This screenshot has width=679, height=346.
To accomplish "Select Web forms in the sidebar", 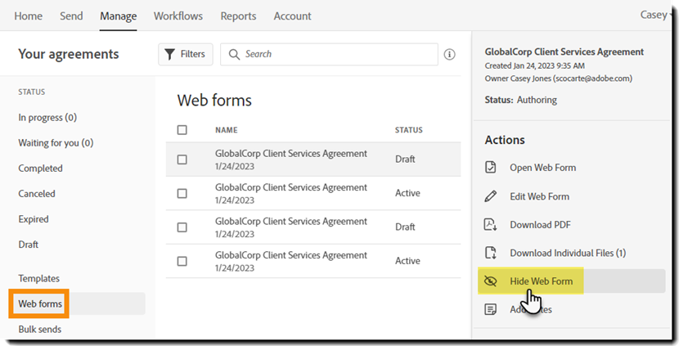I will 39,304.
